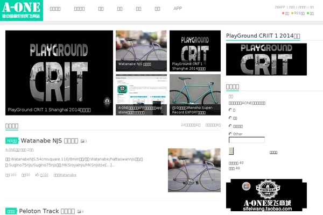Image resolution: width=323 pixels, height=215 pixels.
Task: Open the Watanabe NJS article bike photo
Action: tap(194, 170)
